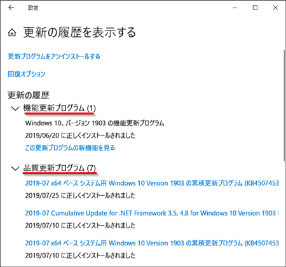
Task: Open the 2019/07/10 Windows 10 1903 cumulative update link
Action: click(152, 243)
